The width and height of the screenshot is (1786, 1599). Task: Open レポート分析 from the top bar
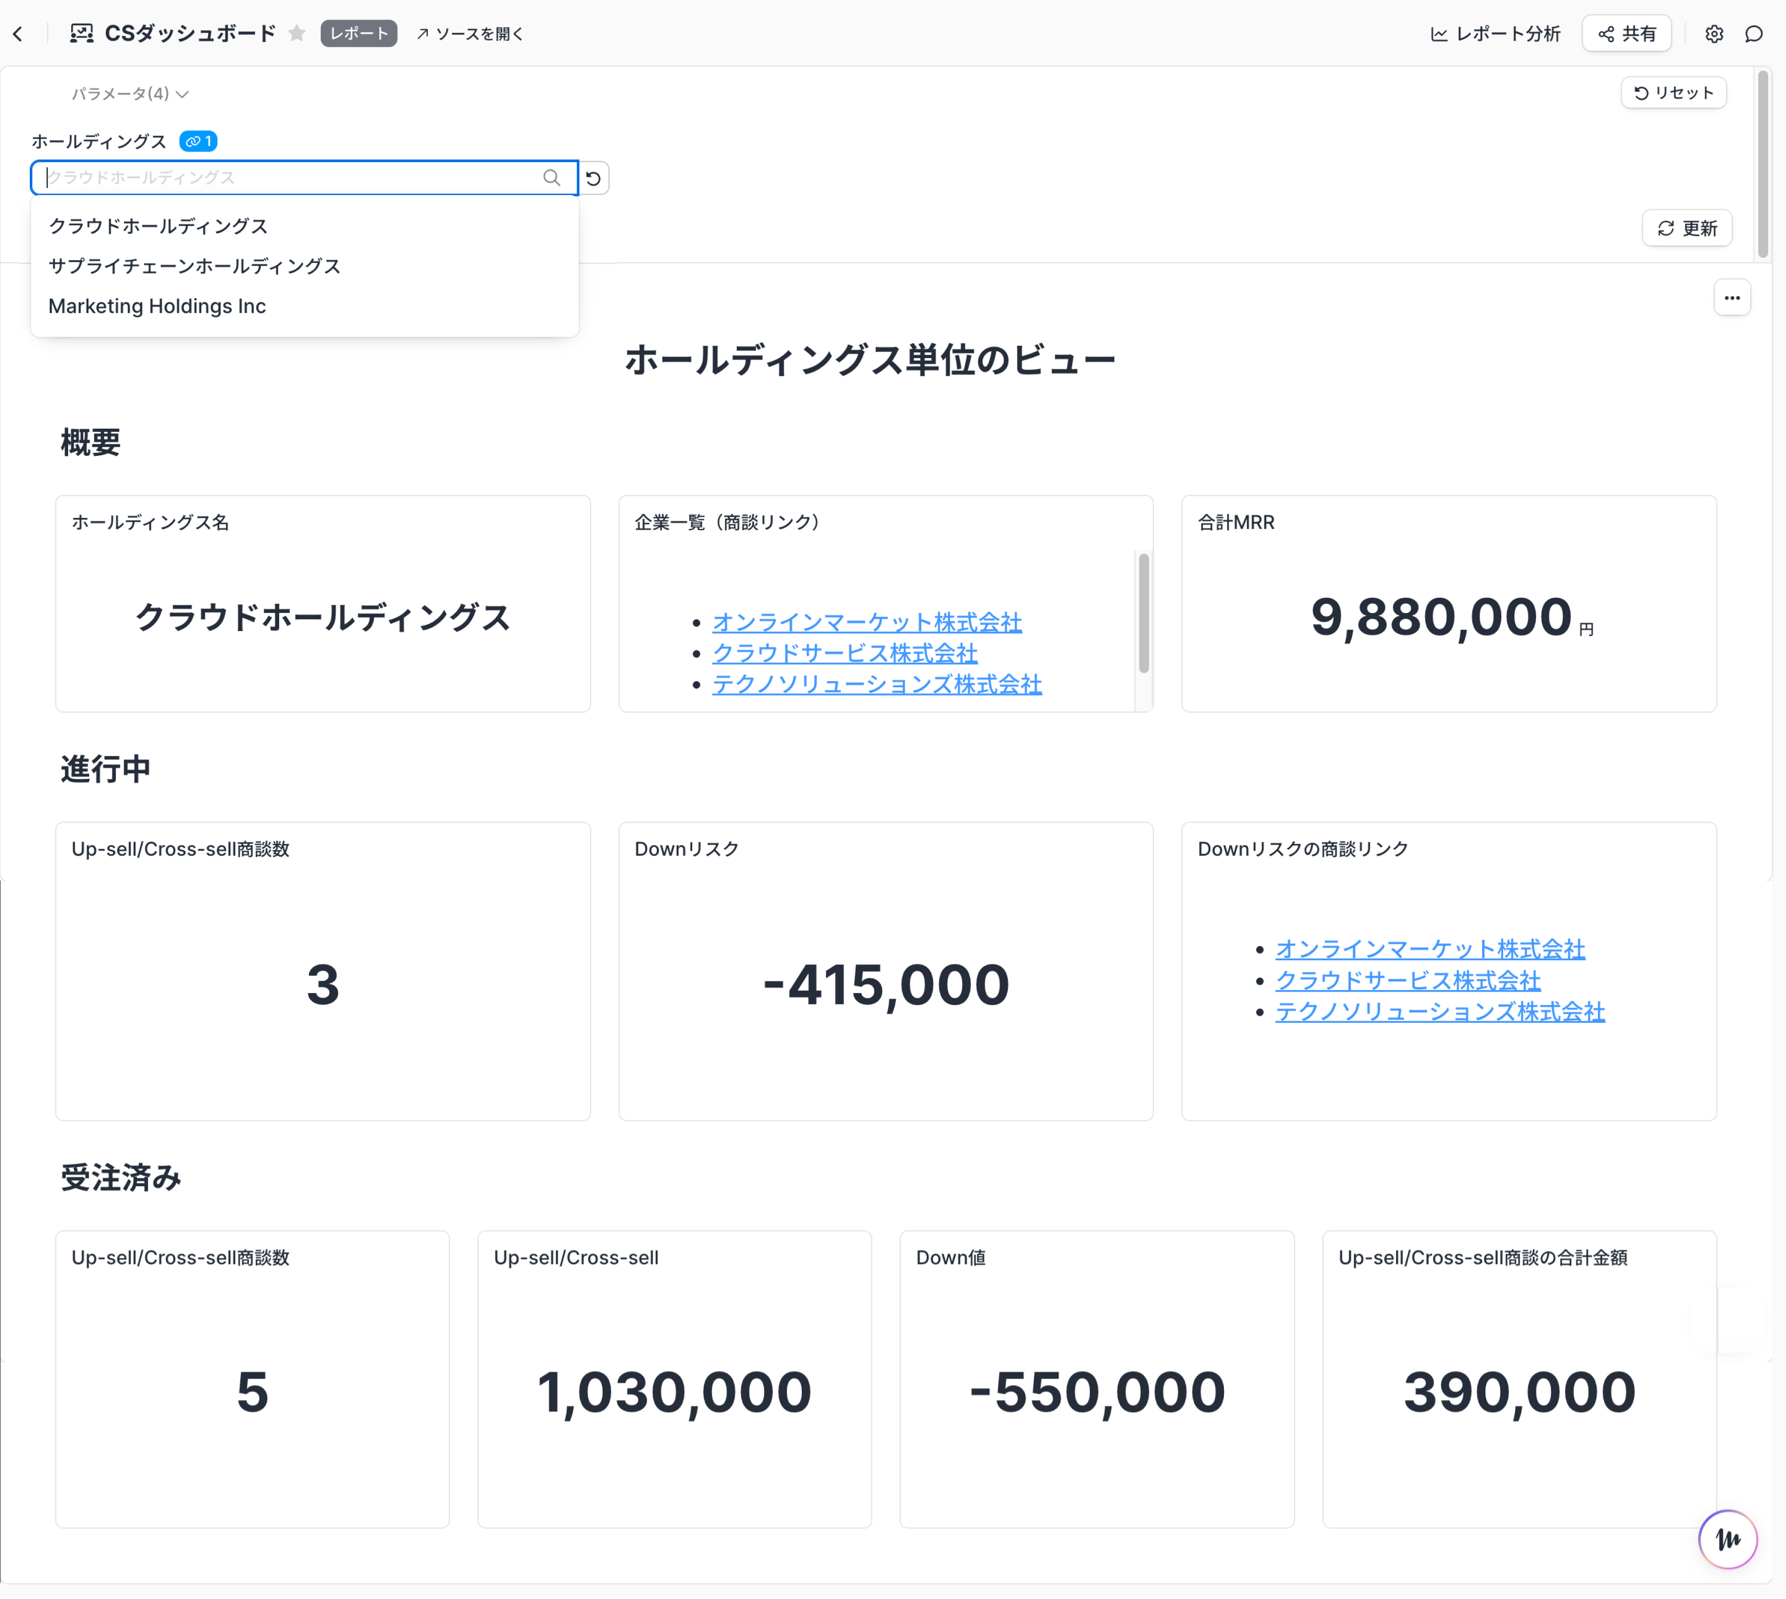[1494, 33]
